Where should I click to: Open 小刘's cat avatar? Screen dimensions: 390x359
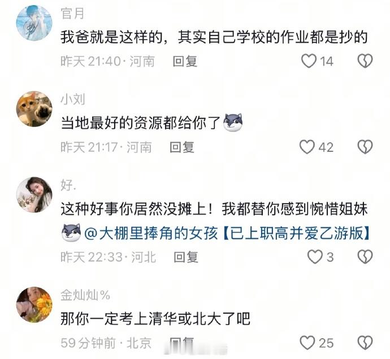pyautogui.click(x=34, y=109)
